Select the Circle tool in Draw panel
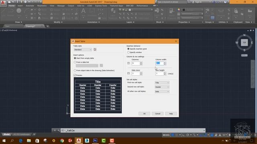The image size is (257, 144). coord(19,11)
